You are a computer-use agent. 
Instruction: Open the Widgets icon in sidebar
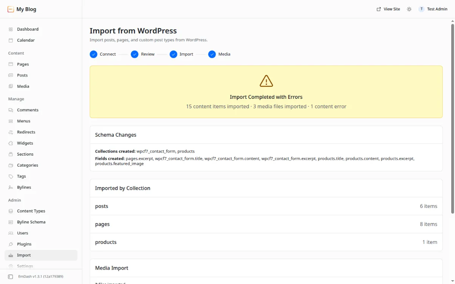point(11,143)
